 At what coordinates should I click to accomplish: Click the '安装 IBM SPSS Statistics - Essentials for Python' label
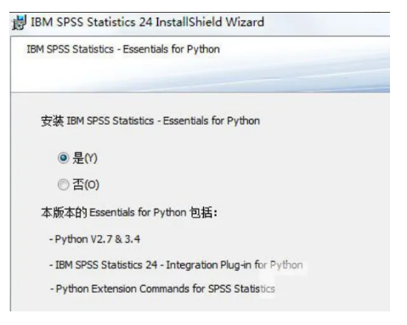pos(150,120)
